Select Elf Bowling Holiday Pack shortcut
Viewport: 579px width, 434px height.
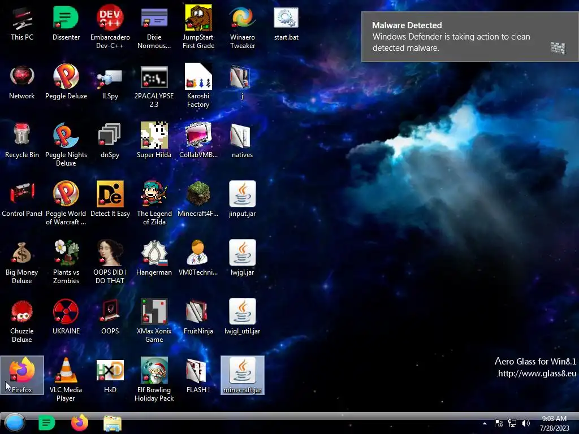tap(154, 380)
